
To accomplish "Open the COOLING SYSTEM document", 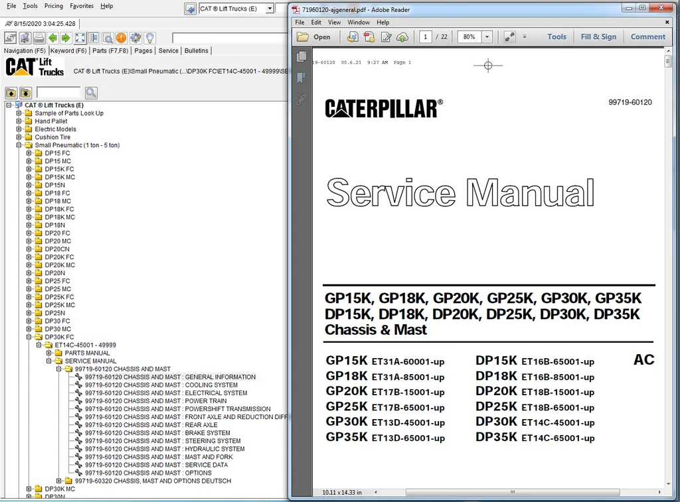I will click(161, 385).
